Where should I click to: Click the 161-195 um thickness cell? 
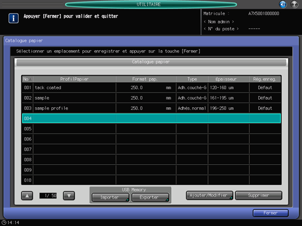tap(228, 98)
